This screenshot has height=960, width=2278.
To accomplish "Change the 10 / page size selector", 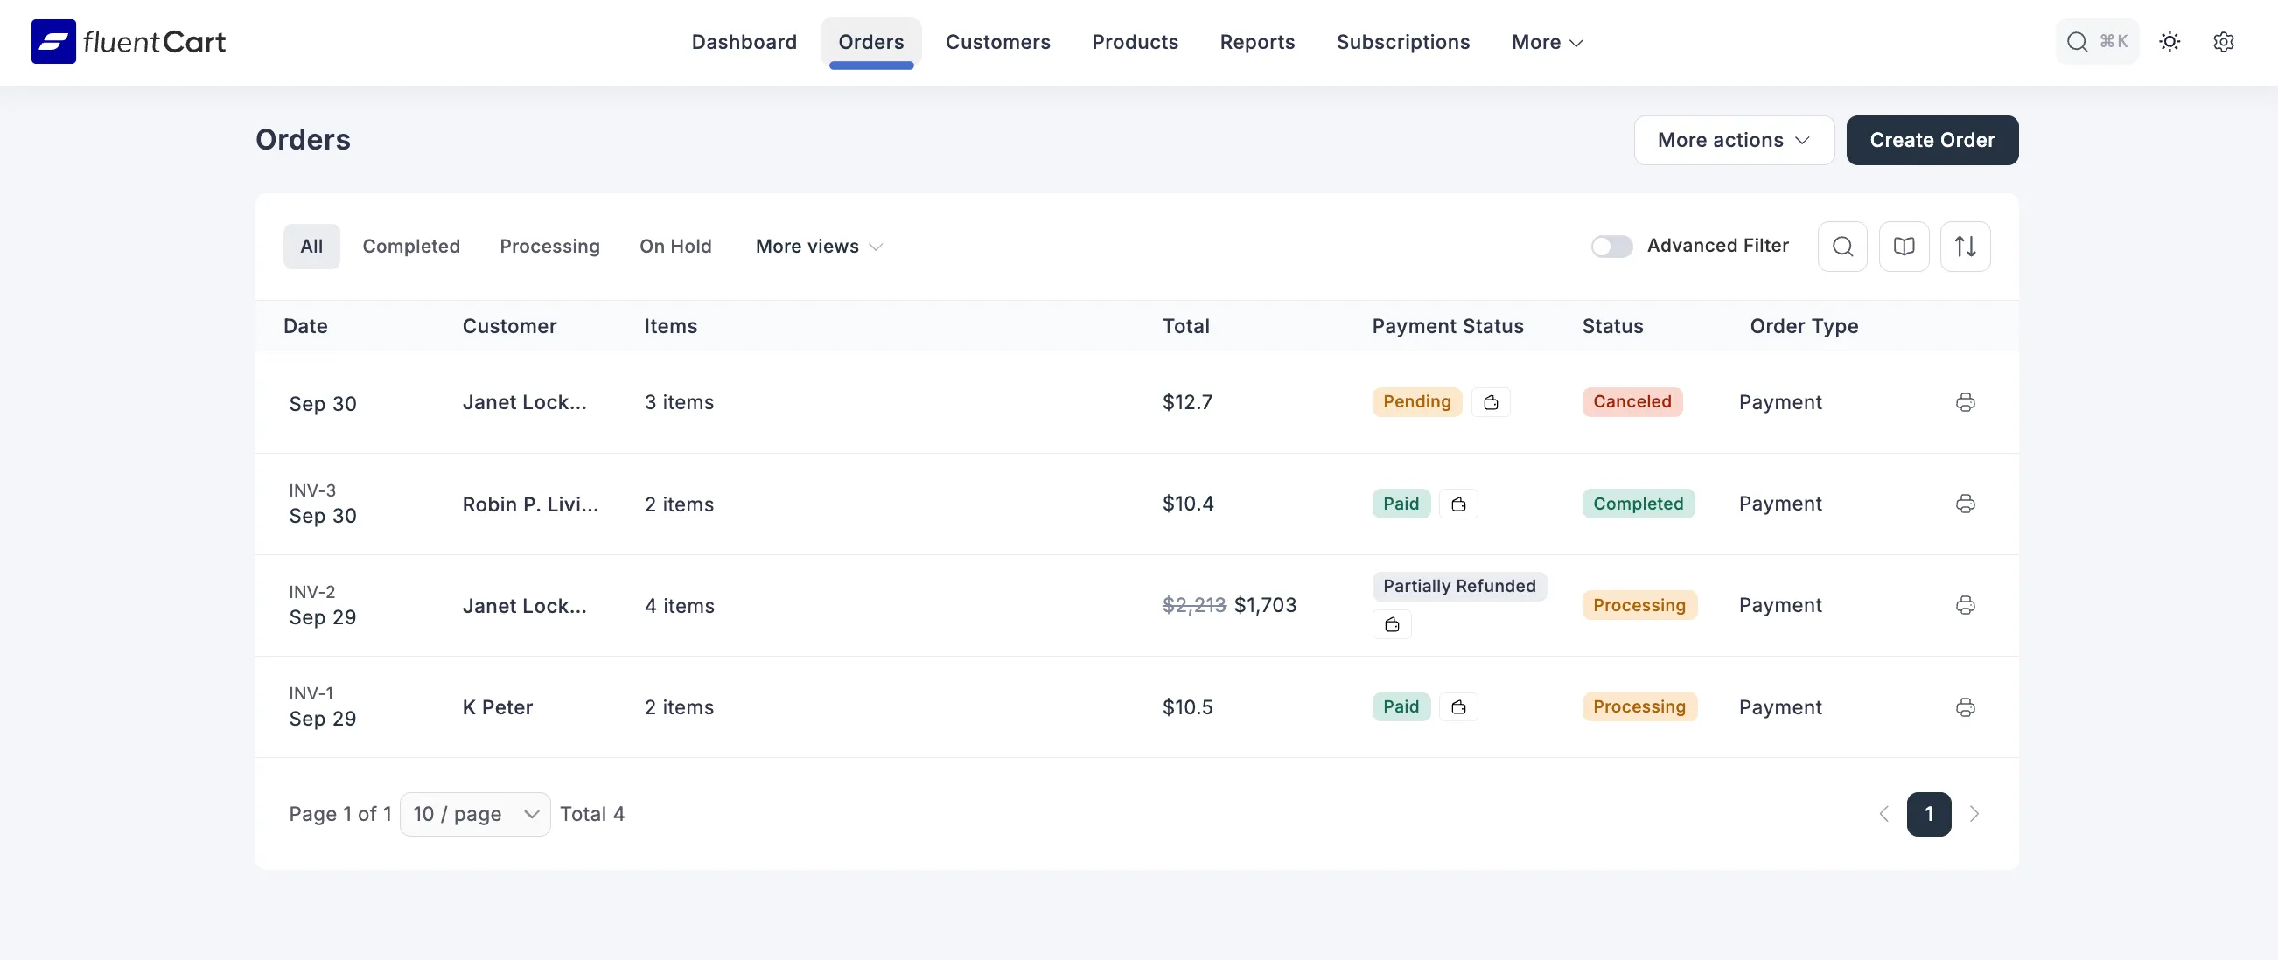I will click(474, 813).
